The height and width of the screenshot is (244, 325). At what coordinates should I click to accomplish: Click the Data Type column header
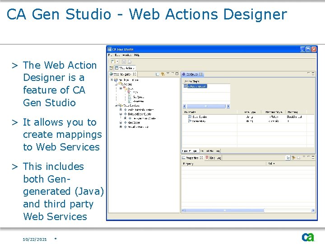[x=249, y=112]
